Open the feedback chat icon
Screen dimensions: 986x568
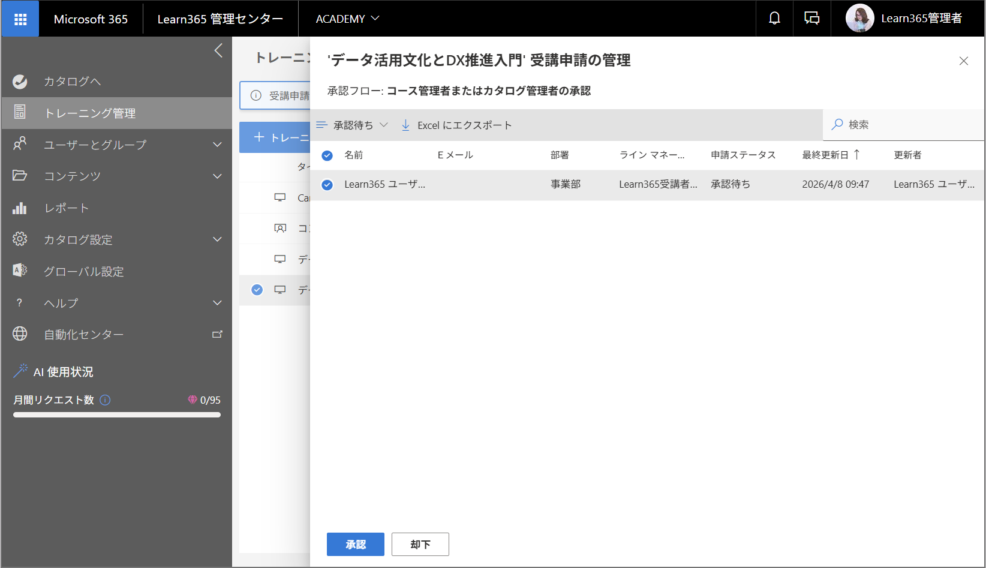811,19
